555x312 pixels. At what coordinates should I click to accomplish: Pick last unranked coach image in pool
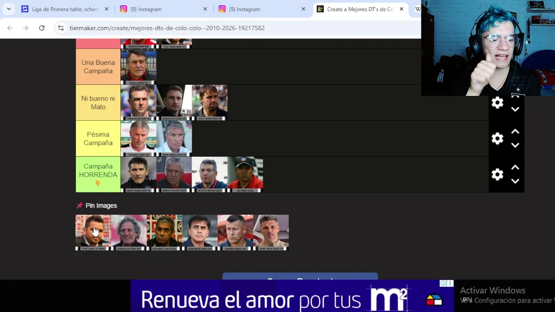point(271,233)
